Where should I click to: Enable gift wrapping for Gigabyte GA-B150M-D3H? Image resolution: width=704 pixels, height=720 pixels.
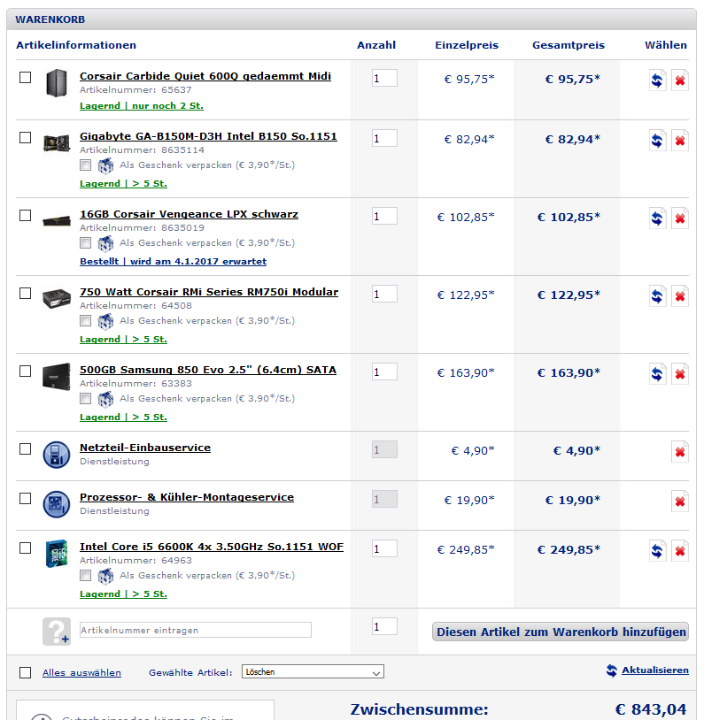86,165
